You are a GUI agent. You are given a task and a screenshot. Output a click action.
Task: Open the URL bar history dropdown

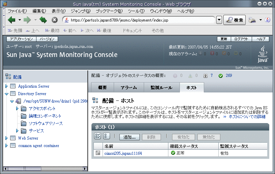click(219, 20)
